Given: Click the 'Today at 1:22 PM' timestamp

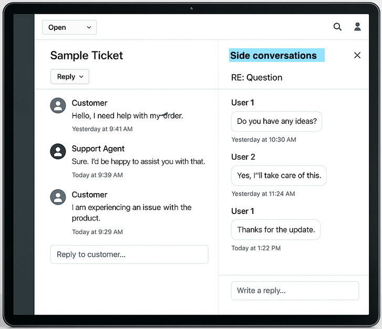Looking at the screenshot, I should click(x=256, y=248).
